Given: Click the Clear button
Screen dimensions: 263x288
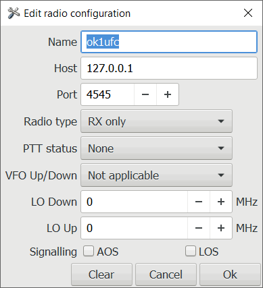Looking at the screenshot, I should click(101, 275).
